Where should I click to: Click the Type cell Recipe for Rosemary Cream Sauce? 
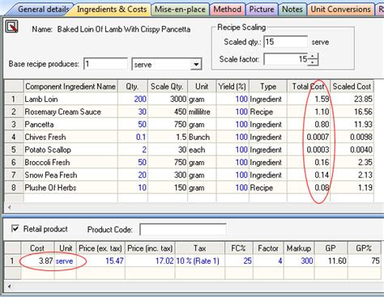[x=268, y=112]
